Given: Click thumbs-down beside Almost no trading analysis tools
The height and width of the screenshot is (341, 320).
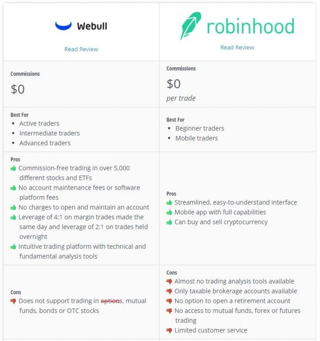Looking at the screenshot, I should 169,281.
